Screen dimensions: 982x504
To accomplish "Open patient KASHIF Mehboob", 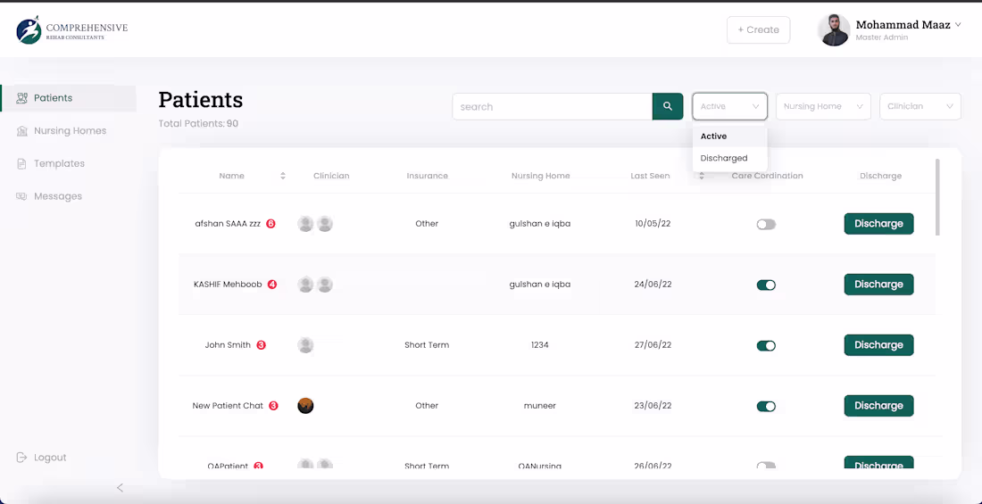I will click(x=228, y=285).
